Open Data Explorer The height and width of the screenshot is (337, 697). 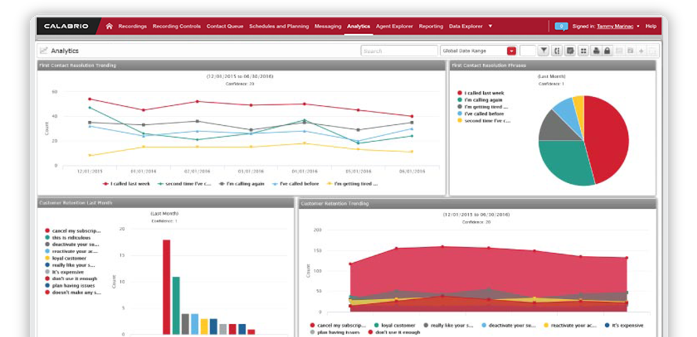pyautogui.click(x=466, y=26)
